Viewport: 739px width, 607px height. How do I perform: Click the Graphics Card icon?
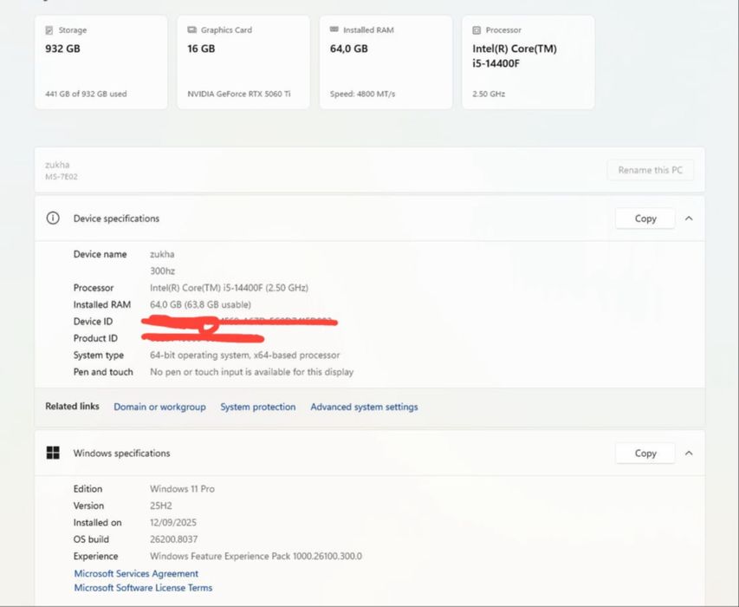(x=191, y=30)
